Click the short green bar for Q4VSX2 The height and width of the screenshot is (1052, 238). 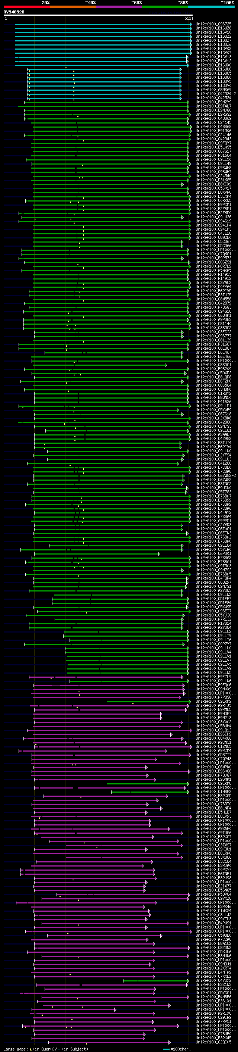click(x=156, y=980)
